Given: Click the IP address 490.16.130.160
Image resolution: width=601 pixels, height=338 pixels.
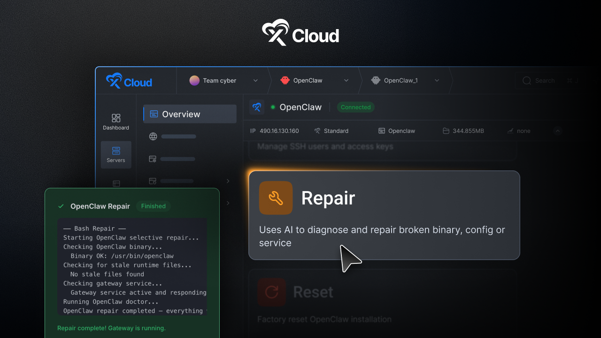Looking at the screenshot, I should [x=280, y=131].
